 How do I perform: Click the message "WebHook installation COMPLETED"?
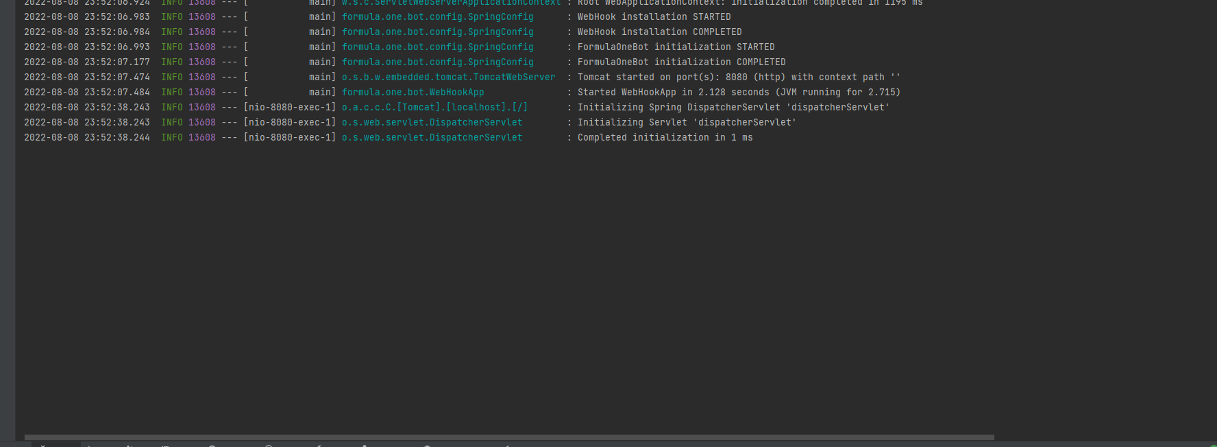[x=659, y=32]
